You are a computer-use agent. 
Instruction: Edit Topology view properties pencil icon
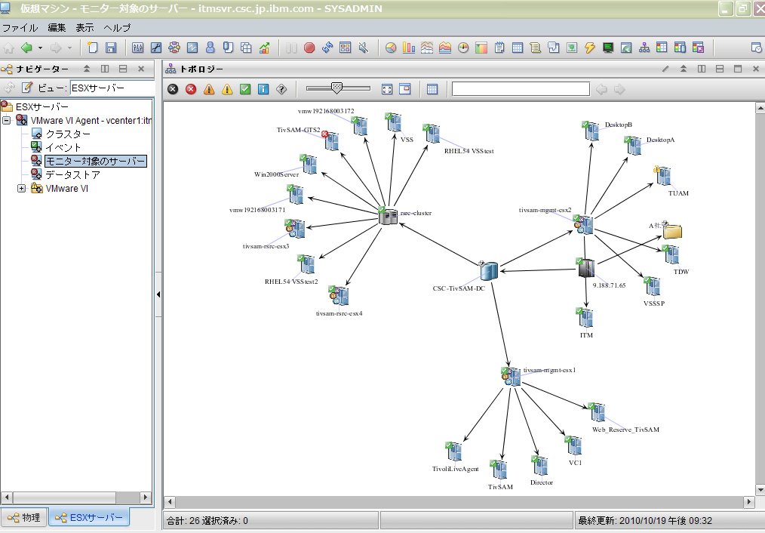point(665,69)
